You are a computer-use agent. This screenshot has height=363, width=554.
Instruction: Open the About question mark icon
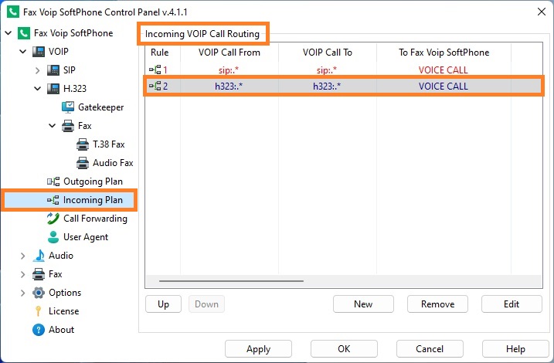[x=38, y=330]
